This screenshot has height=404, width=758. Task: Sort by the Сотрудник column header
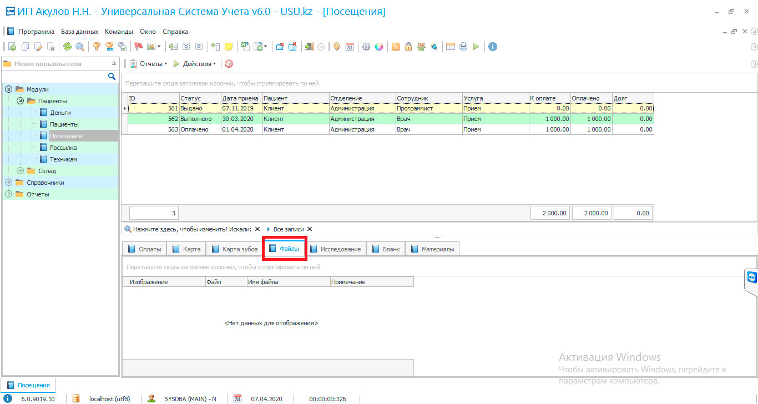(x=428, y=98)
